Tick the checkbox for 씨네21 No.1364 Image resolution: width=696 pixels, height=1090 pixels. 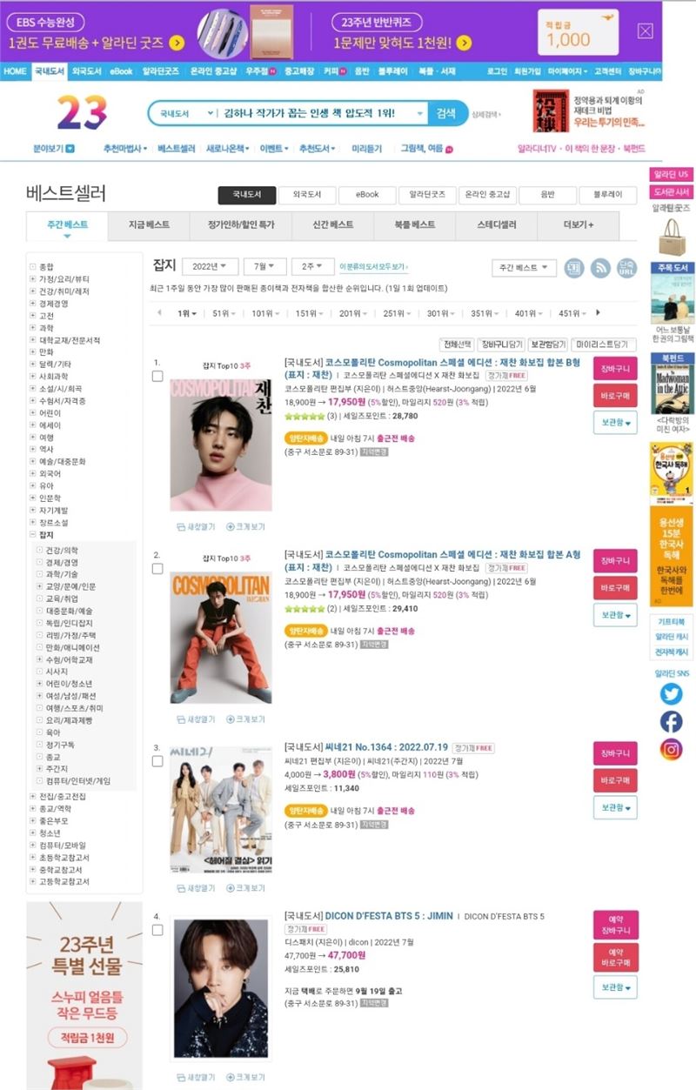pos(157,761)
